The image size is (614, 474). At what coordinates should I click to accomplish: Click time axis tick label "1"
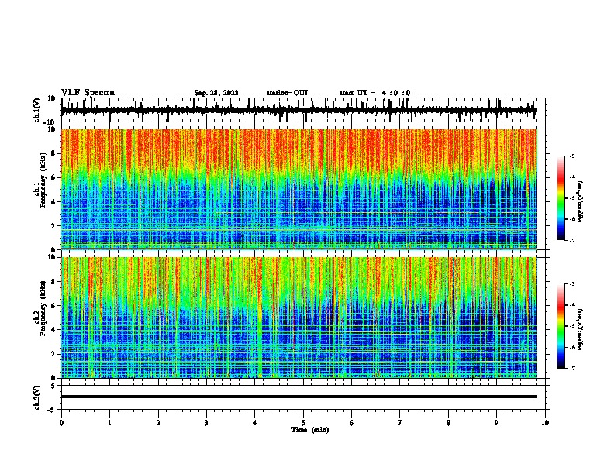[109, 423]
